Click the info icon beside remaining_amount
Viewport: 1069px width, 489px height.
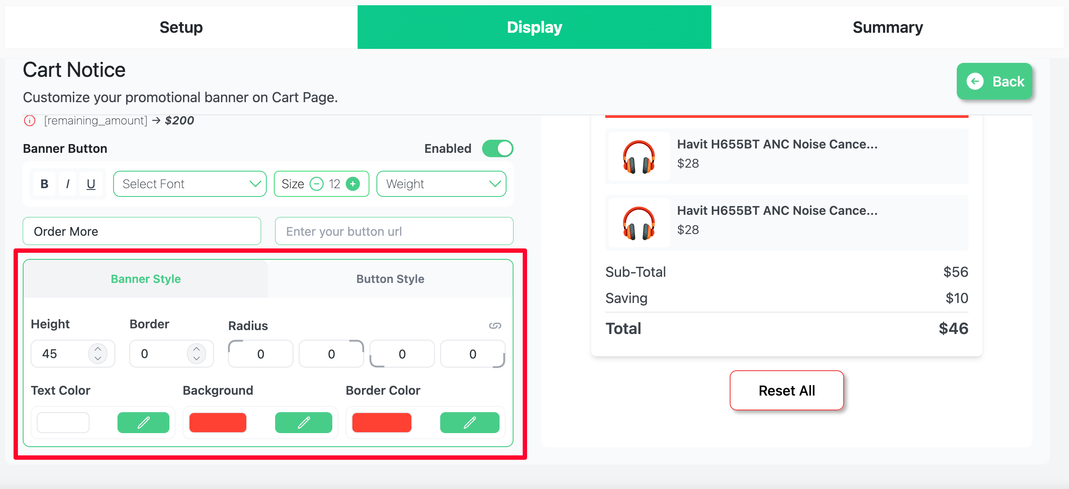click(x=29, y=121)
